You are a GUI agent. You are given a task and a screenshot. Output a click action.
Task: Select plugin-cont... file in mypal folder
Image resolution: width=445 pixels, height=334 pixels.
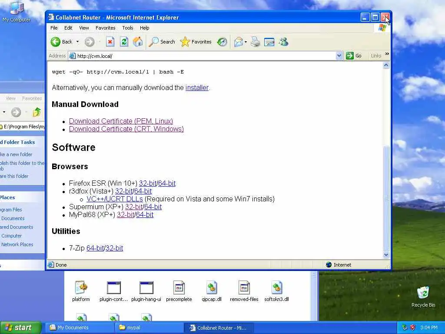pos(113,291)
